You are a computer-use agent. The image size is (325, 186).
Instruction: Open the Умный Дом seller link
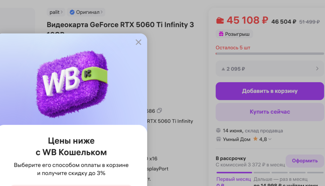tap(236, 139)
